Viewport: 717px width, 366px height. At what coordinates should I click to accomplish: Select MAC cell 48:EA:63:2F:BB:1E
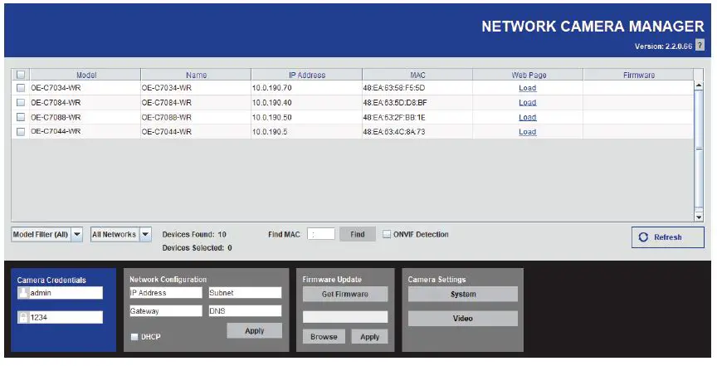(417, 117)
